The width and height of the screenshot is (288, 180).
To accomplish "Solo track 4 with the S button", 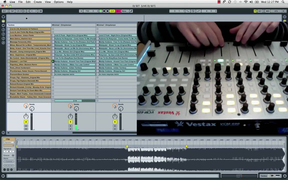I will tap(26, 126).
